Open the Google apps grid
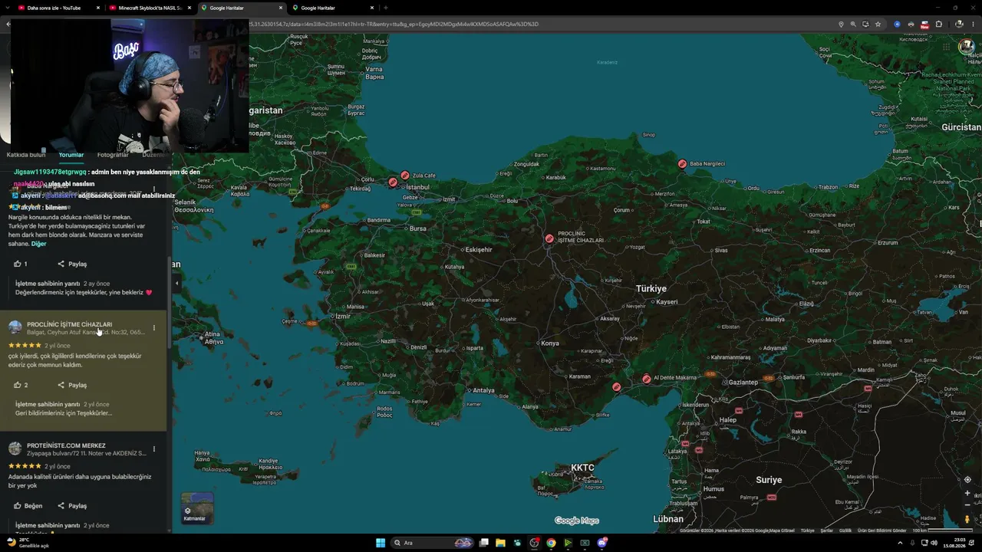 point(947,46)
